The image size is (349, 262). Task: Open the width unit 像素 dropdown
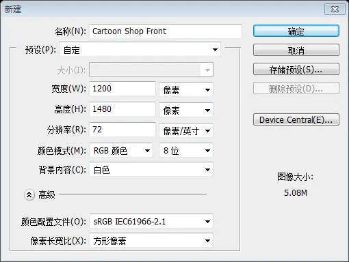click(x=186, y=89)
